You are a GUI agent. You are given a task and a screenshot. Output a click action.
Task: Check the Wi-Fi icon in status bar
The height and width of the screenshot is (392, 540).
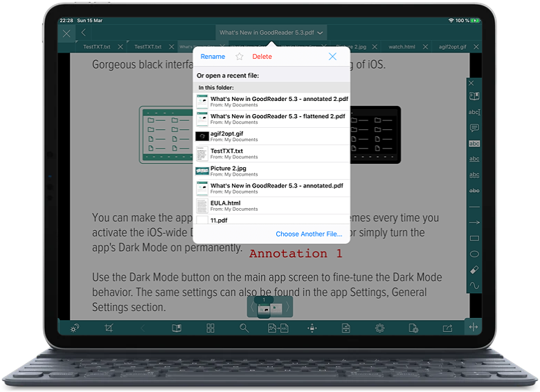[x=451, y=21]
